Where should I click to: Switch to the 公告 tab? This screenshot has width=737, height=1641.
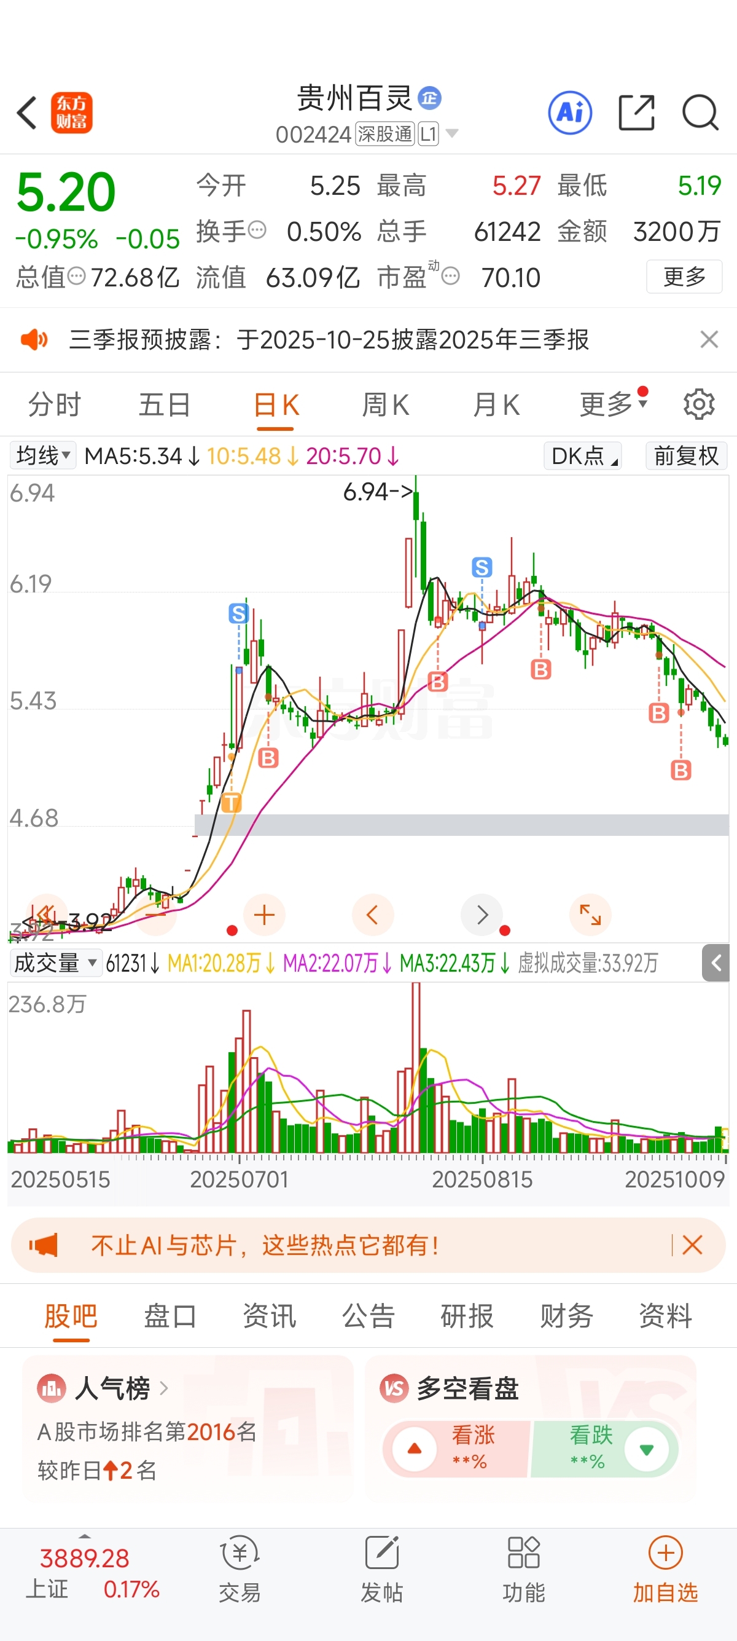click(x=368, y=1316)
